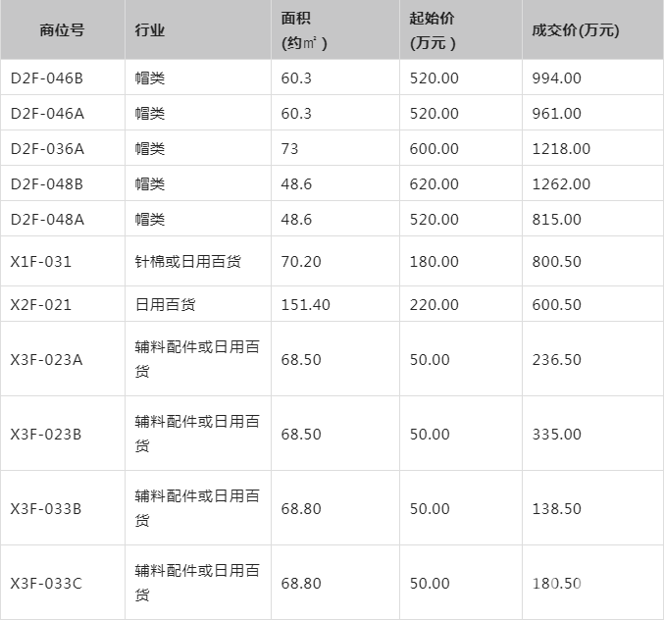Click the X3F-023A booth cell

(46, 360)
